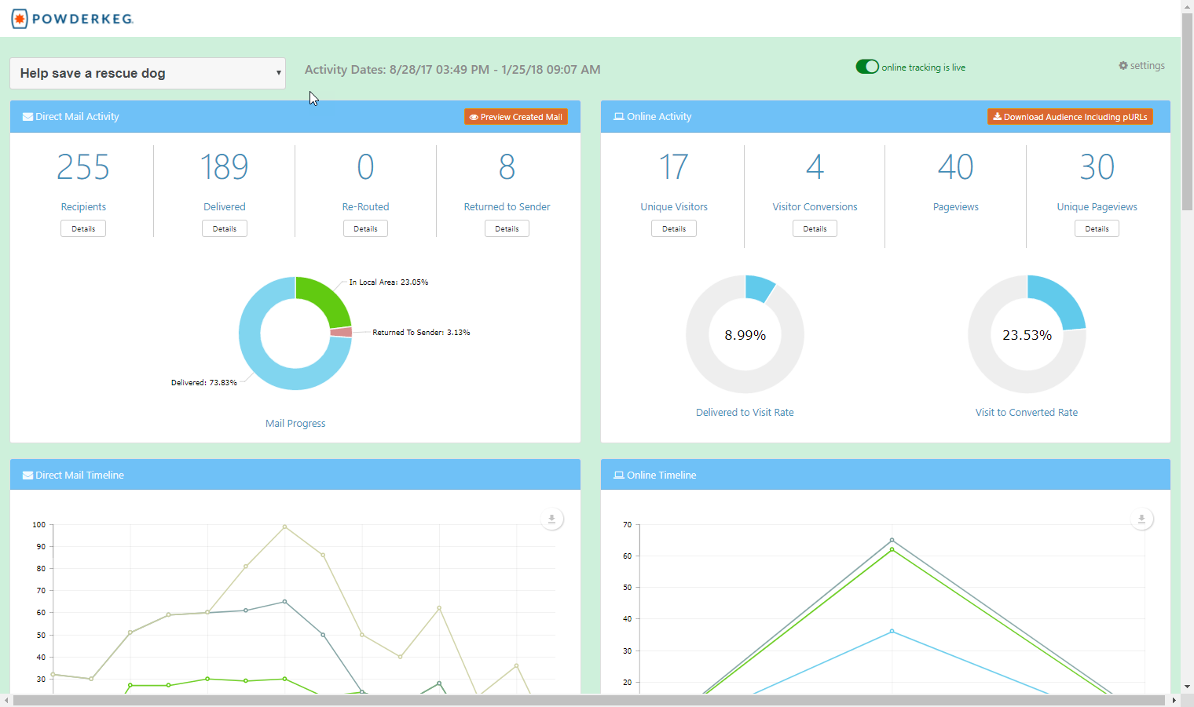Viewport: 1194px width, 707px height.
Task: Click the 8.99% Delivered to Visit donut
Action: point(745,334)
